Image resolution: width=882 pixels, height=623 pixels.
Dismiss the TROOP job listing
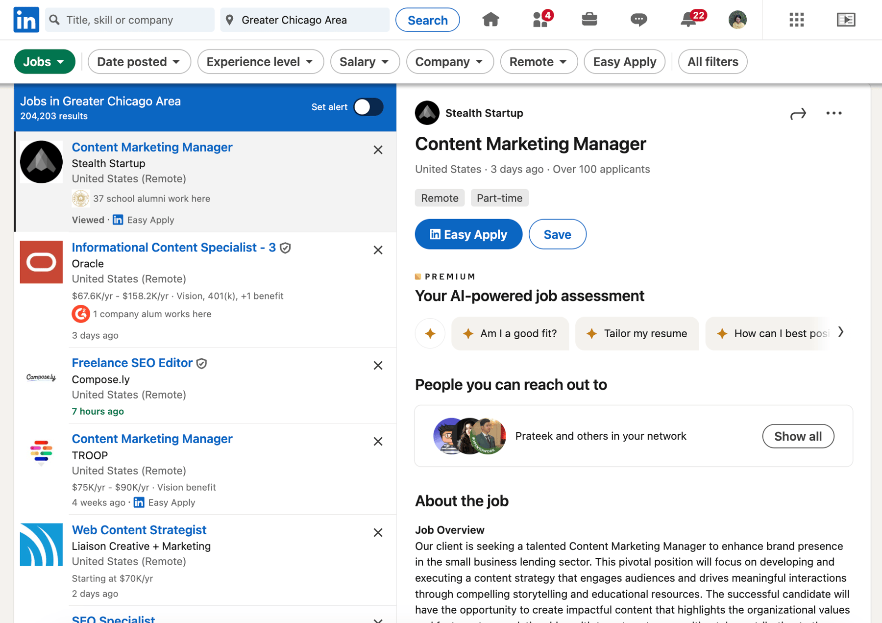pos(378,442)
